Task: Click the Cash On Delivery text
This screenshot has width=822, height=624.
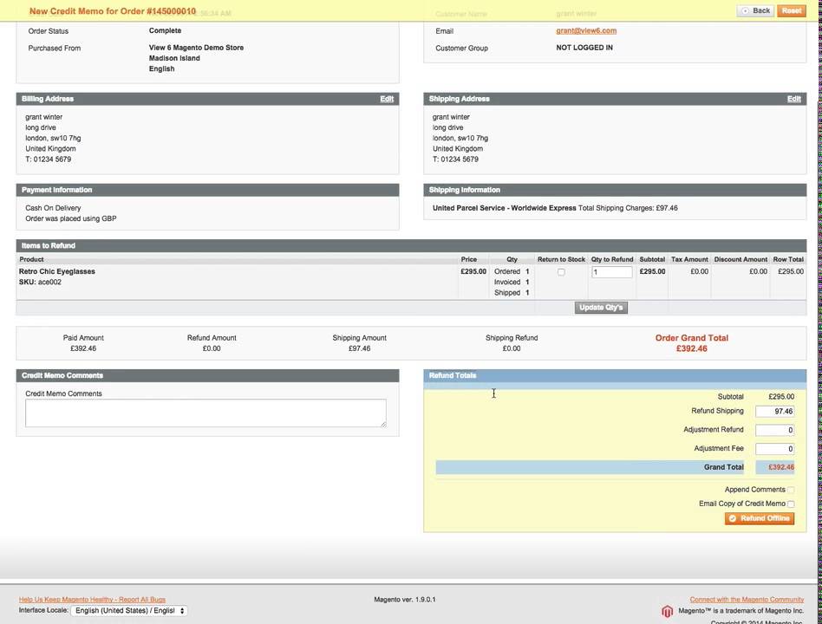Action: (x=53, y=208)
